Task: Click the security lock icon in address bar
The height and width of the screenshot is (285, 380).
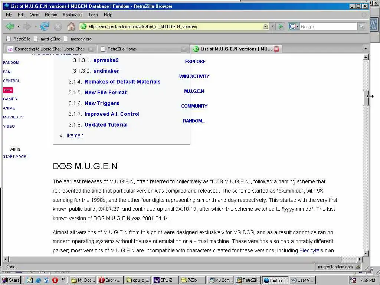Action: click(266, 26)
